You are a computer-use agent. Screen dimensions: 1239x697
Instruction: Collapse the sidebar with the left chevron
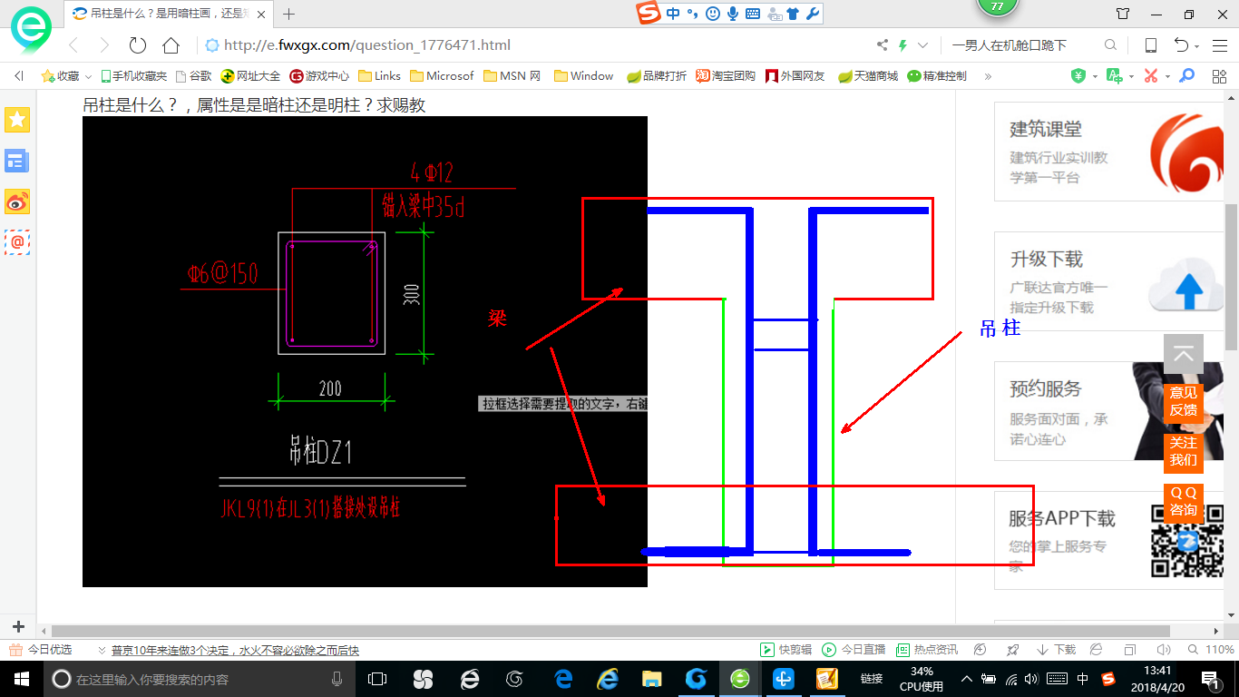coord(18,76)
